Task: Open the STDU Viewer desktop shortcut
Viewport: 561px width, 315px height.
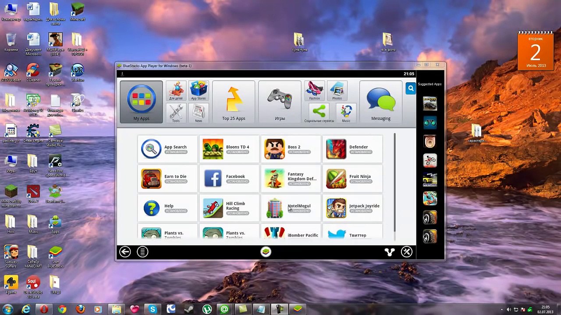Action: pyautogui.click(x=11, y=73)
